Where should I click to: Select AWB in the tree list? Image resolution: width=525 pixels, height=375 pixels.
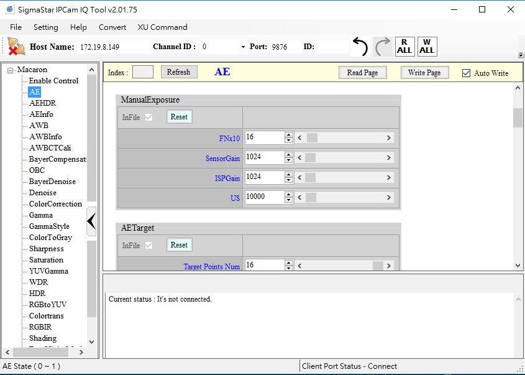tap(39, 126)
